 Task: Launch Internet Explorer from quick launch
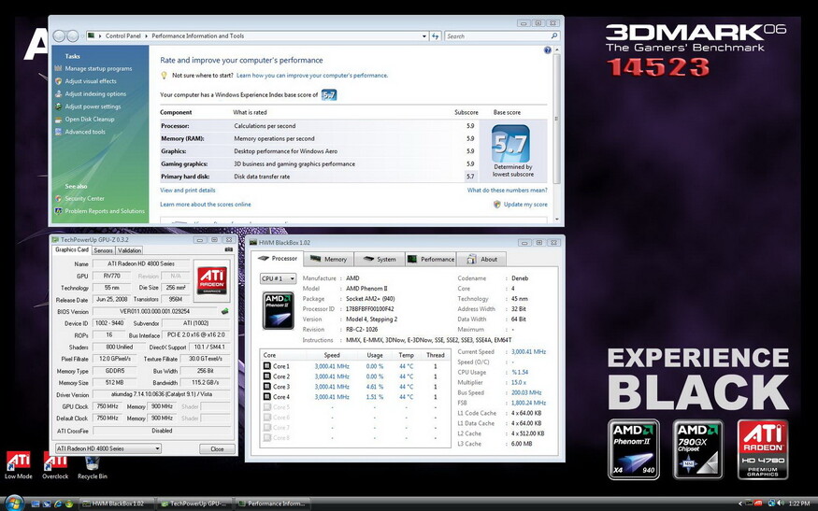click(x=57, y=504)
